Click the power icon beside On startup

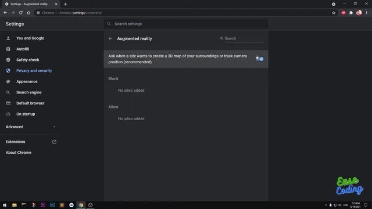click(x=8, y=114)
